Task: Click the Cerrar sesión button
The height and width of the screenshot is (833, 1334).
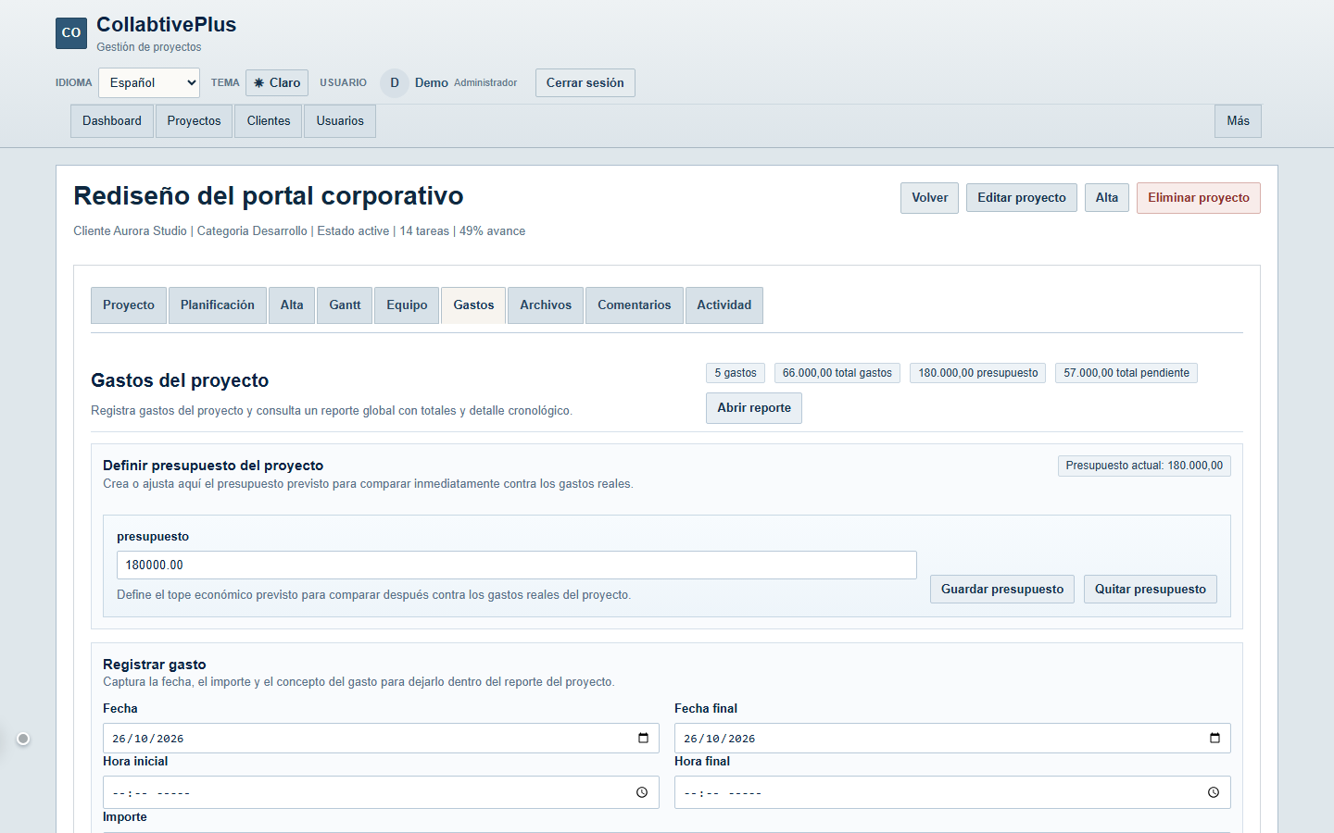Action: [585, 82]
